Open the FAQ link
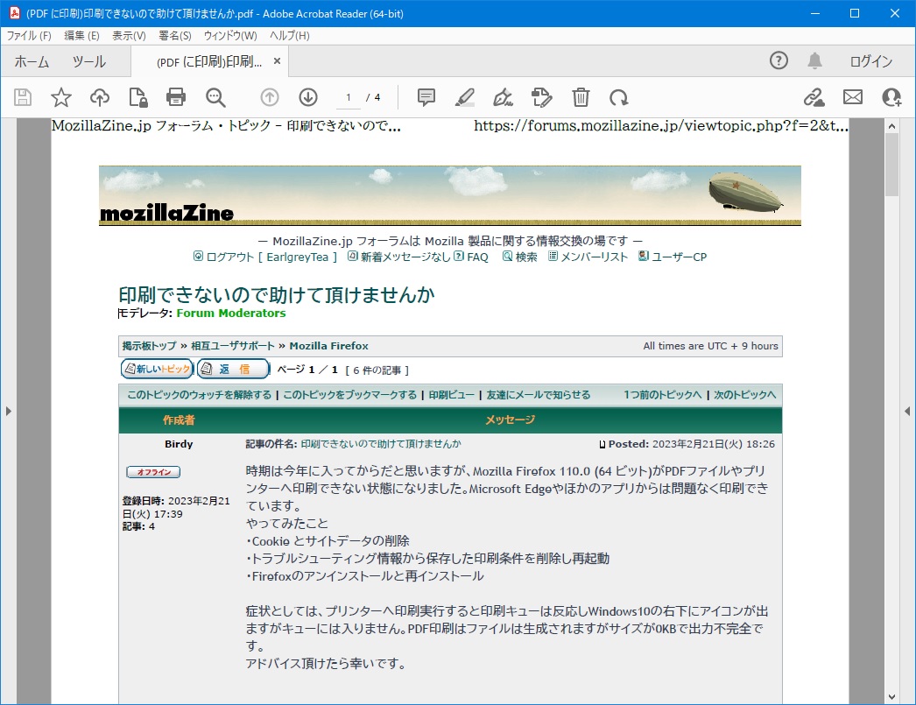The width and height of the screenshot is (916, 705). [x=471, y=257]
